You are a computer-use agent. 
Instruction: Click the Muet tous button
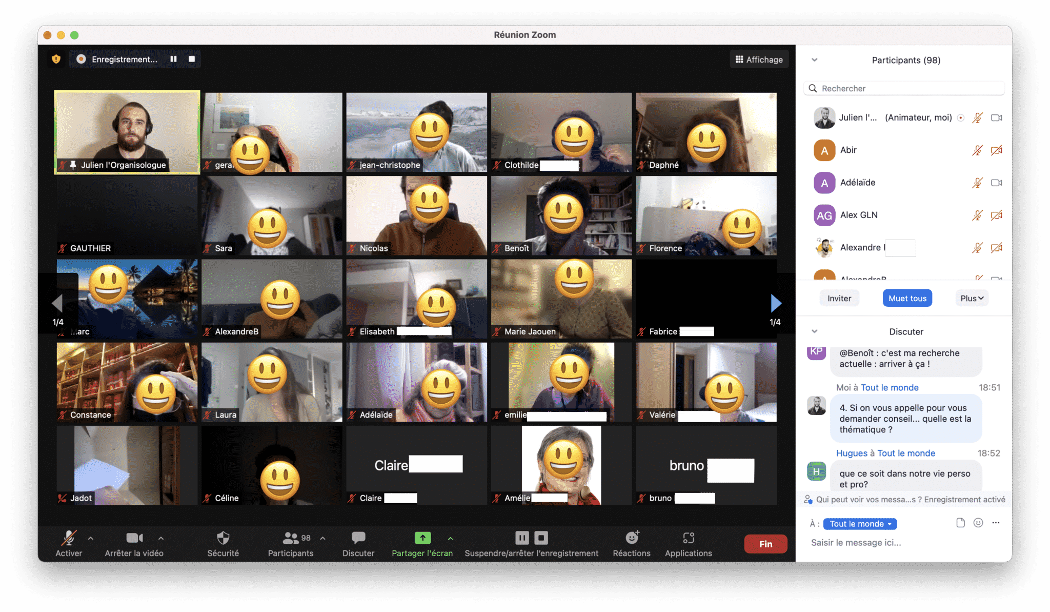click(907, 298)
